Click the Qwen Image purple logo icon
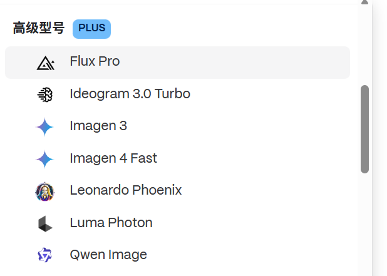 tap(45, 255)
